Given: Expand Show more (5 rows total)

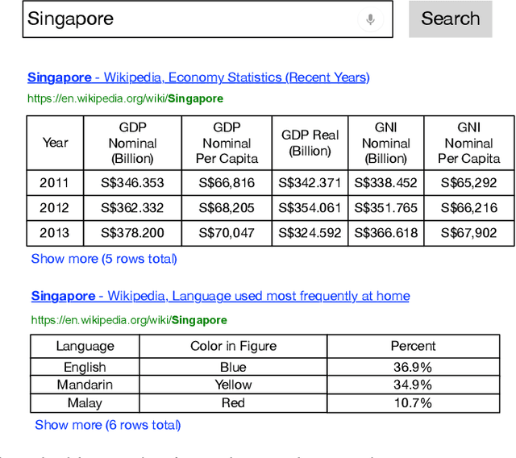Looking at the screenshot, I should coord(104,259).
